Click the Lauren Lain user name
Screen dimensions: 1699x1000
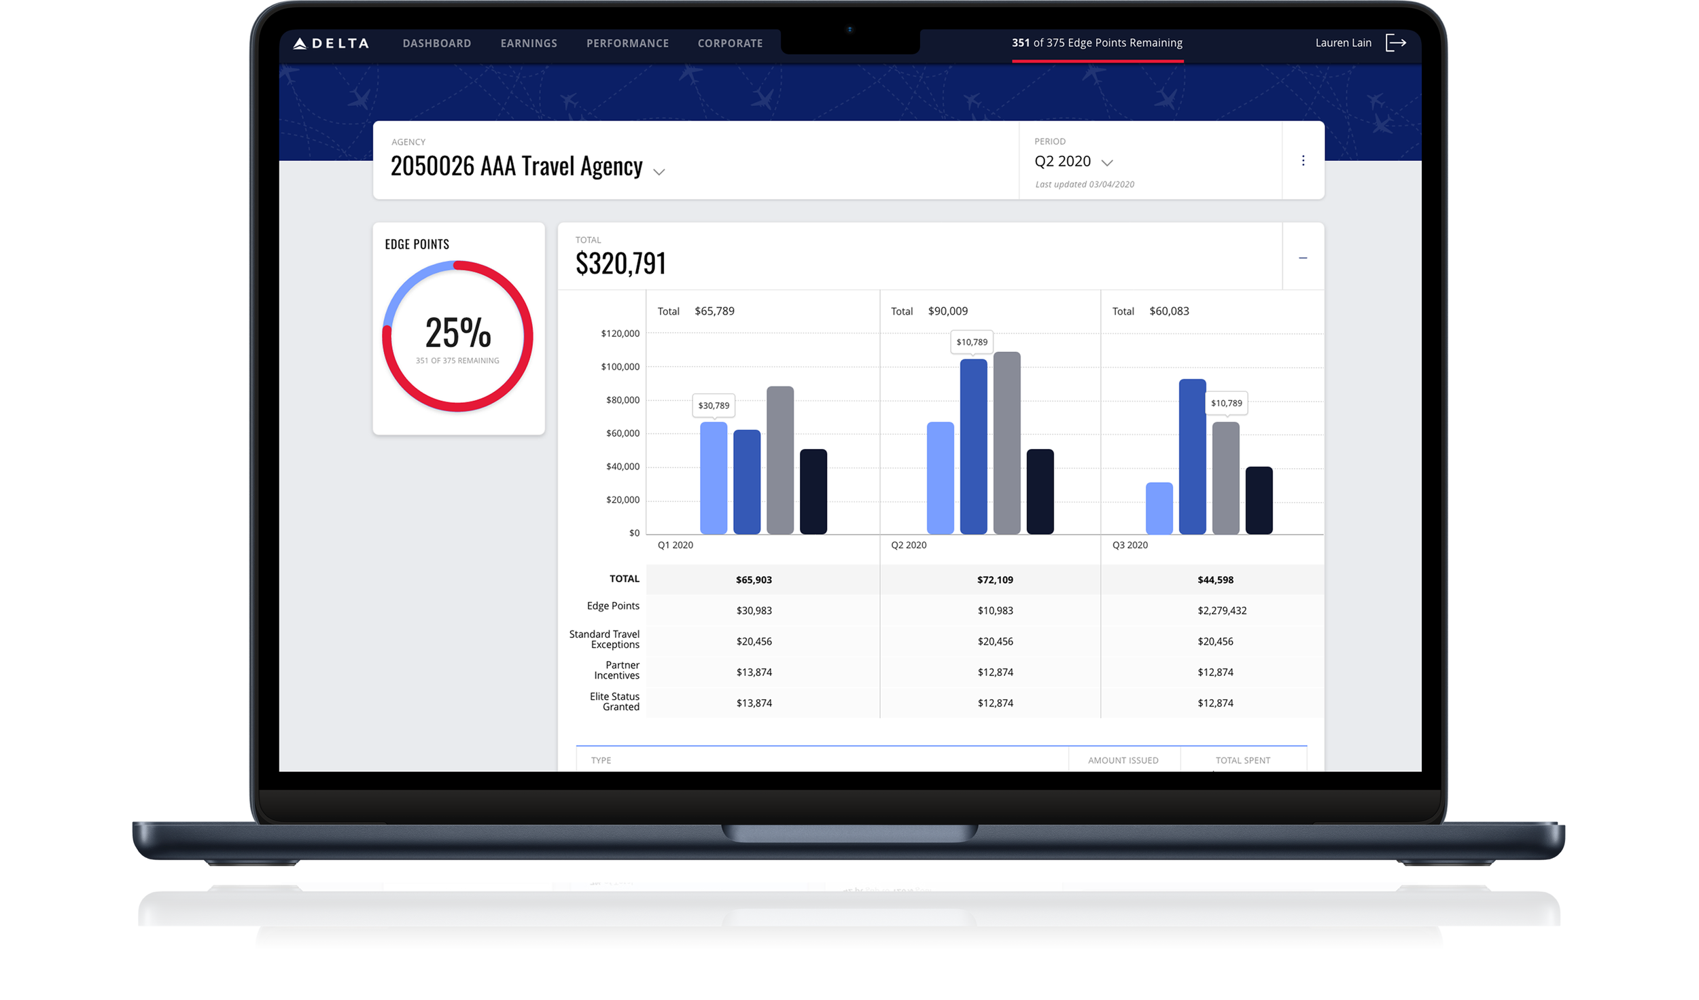tap(1343, 43)
